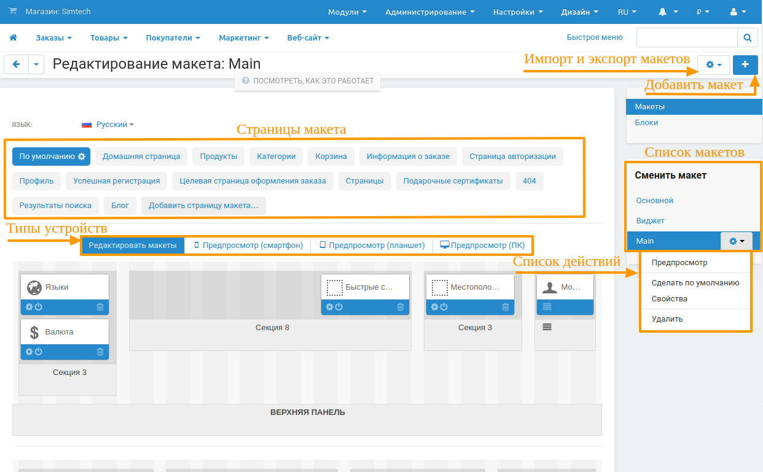This screenshot has height=472, width=763.
Task: Open settings gear on Языки block
Action: (29, 307)
